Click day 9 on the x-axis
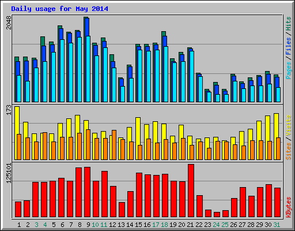The image size is (295, 231). coord(88,225)
